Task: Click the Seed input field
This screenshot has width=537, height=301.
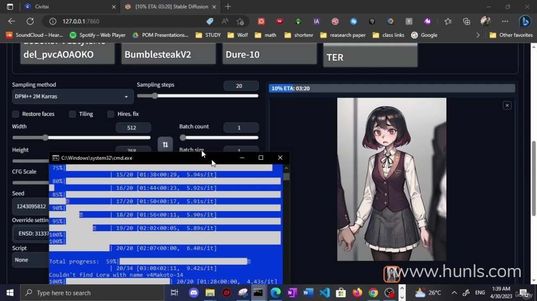Action: pos(31,206)
